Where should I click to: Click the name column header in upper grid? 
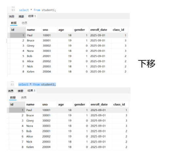click(x=34, y=30)
